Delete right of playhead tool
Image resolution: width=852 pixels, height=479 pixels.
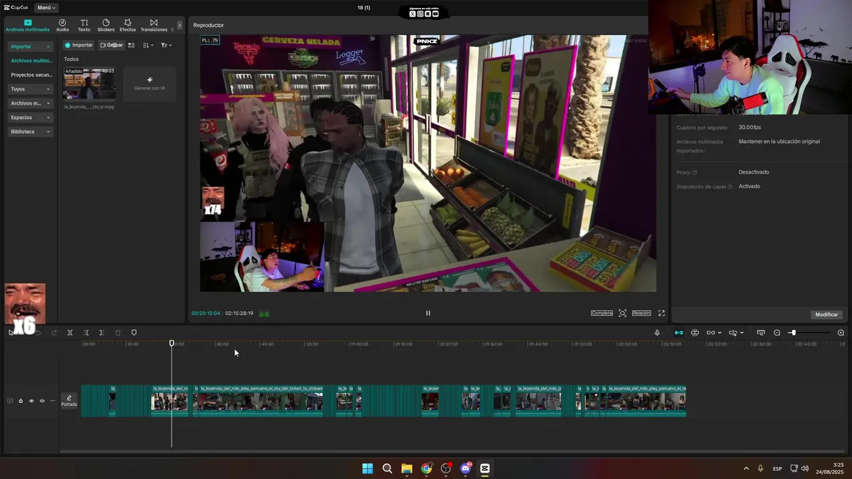102,333
